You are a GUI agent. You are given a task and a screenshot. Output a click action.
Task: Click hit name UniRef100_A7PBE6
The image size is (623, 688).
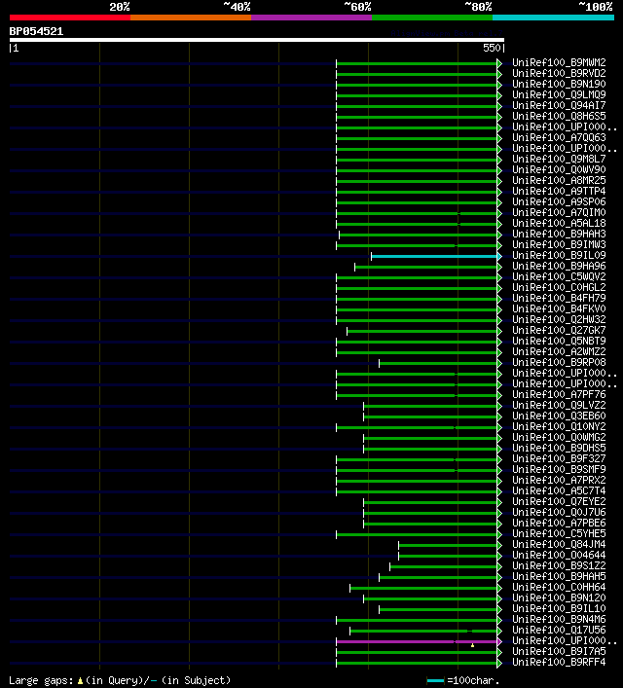coord(559,523)
